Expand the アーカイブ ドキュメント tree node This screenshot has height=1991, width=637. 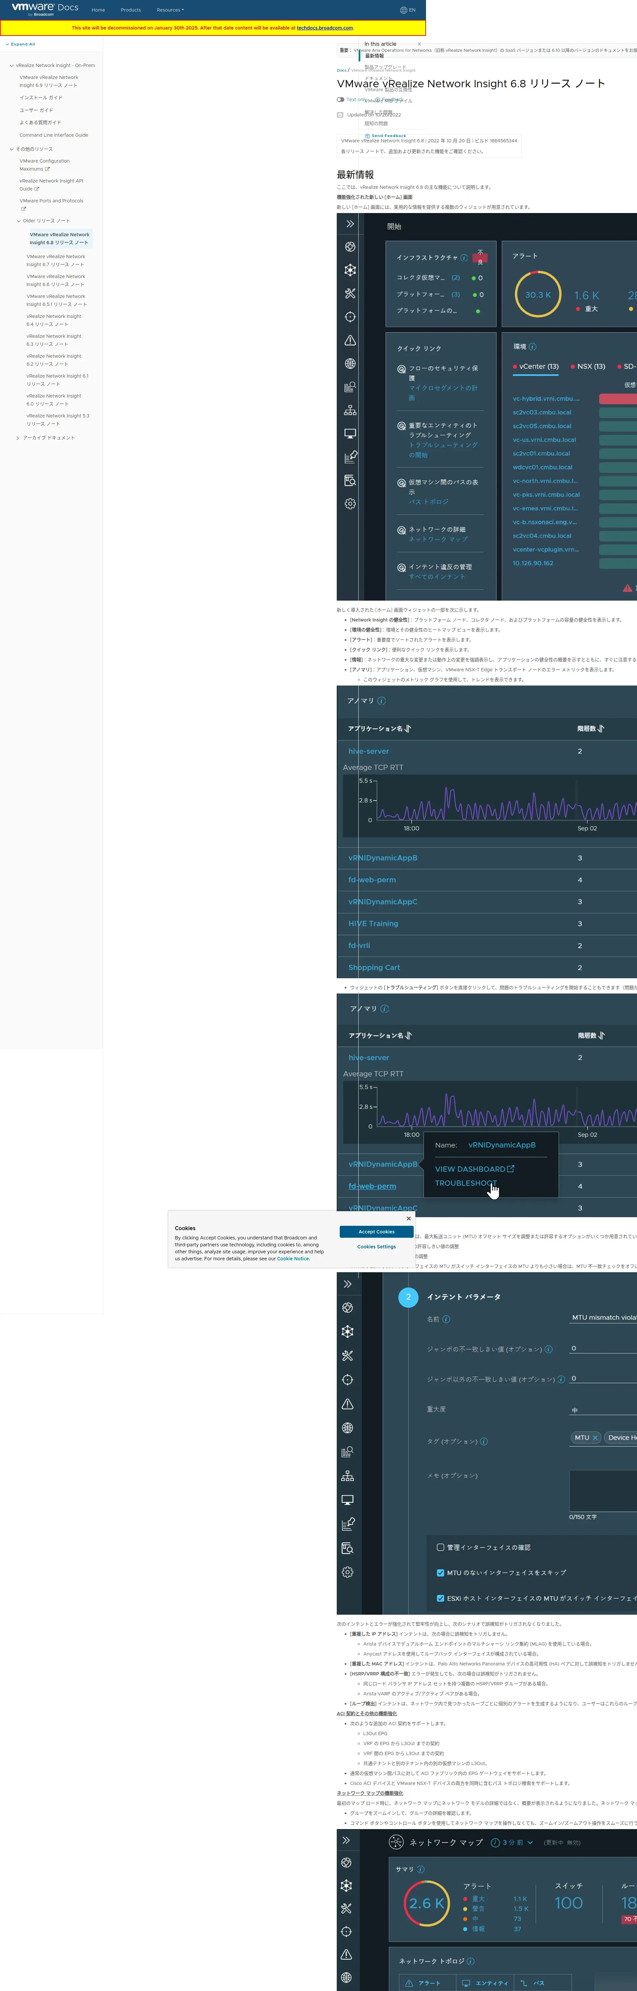click(18, 438)
